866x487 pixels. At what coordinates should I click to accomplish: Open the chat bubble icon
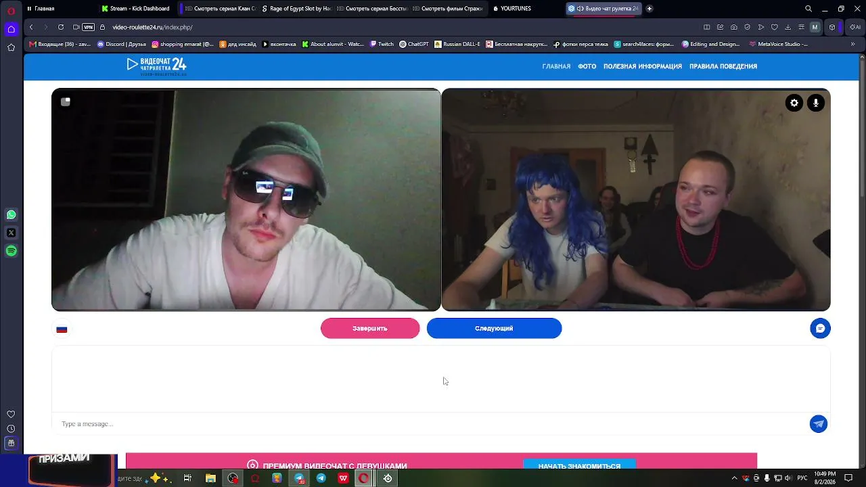[820, 328]
